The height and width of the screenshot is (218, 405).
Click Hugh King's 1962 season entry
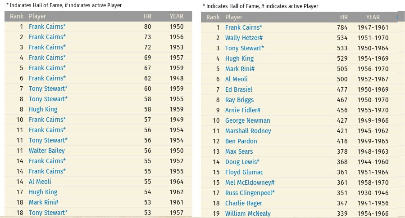[x=43, y=192]
